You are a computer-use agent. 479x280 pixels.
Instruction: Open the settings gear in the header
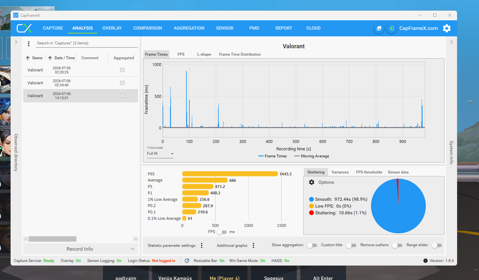coord(447,28)
